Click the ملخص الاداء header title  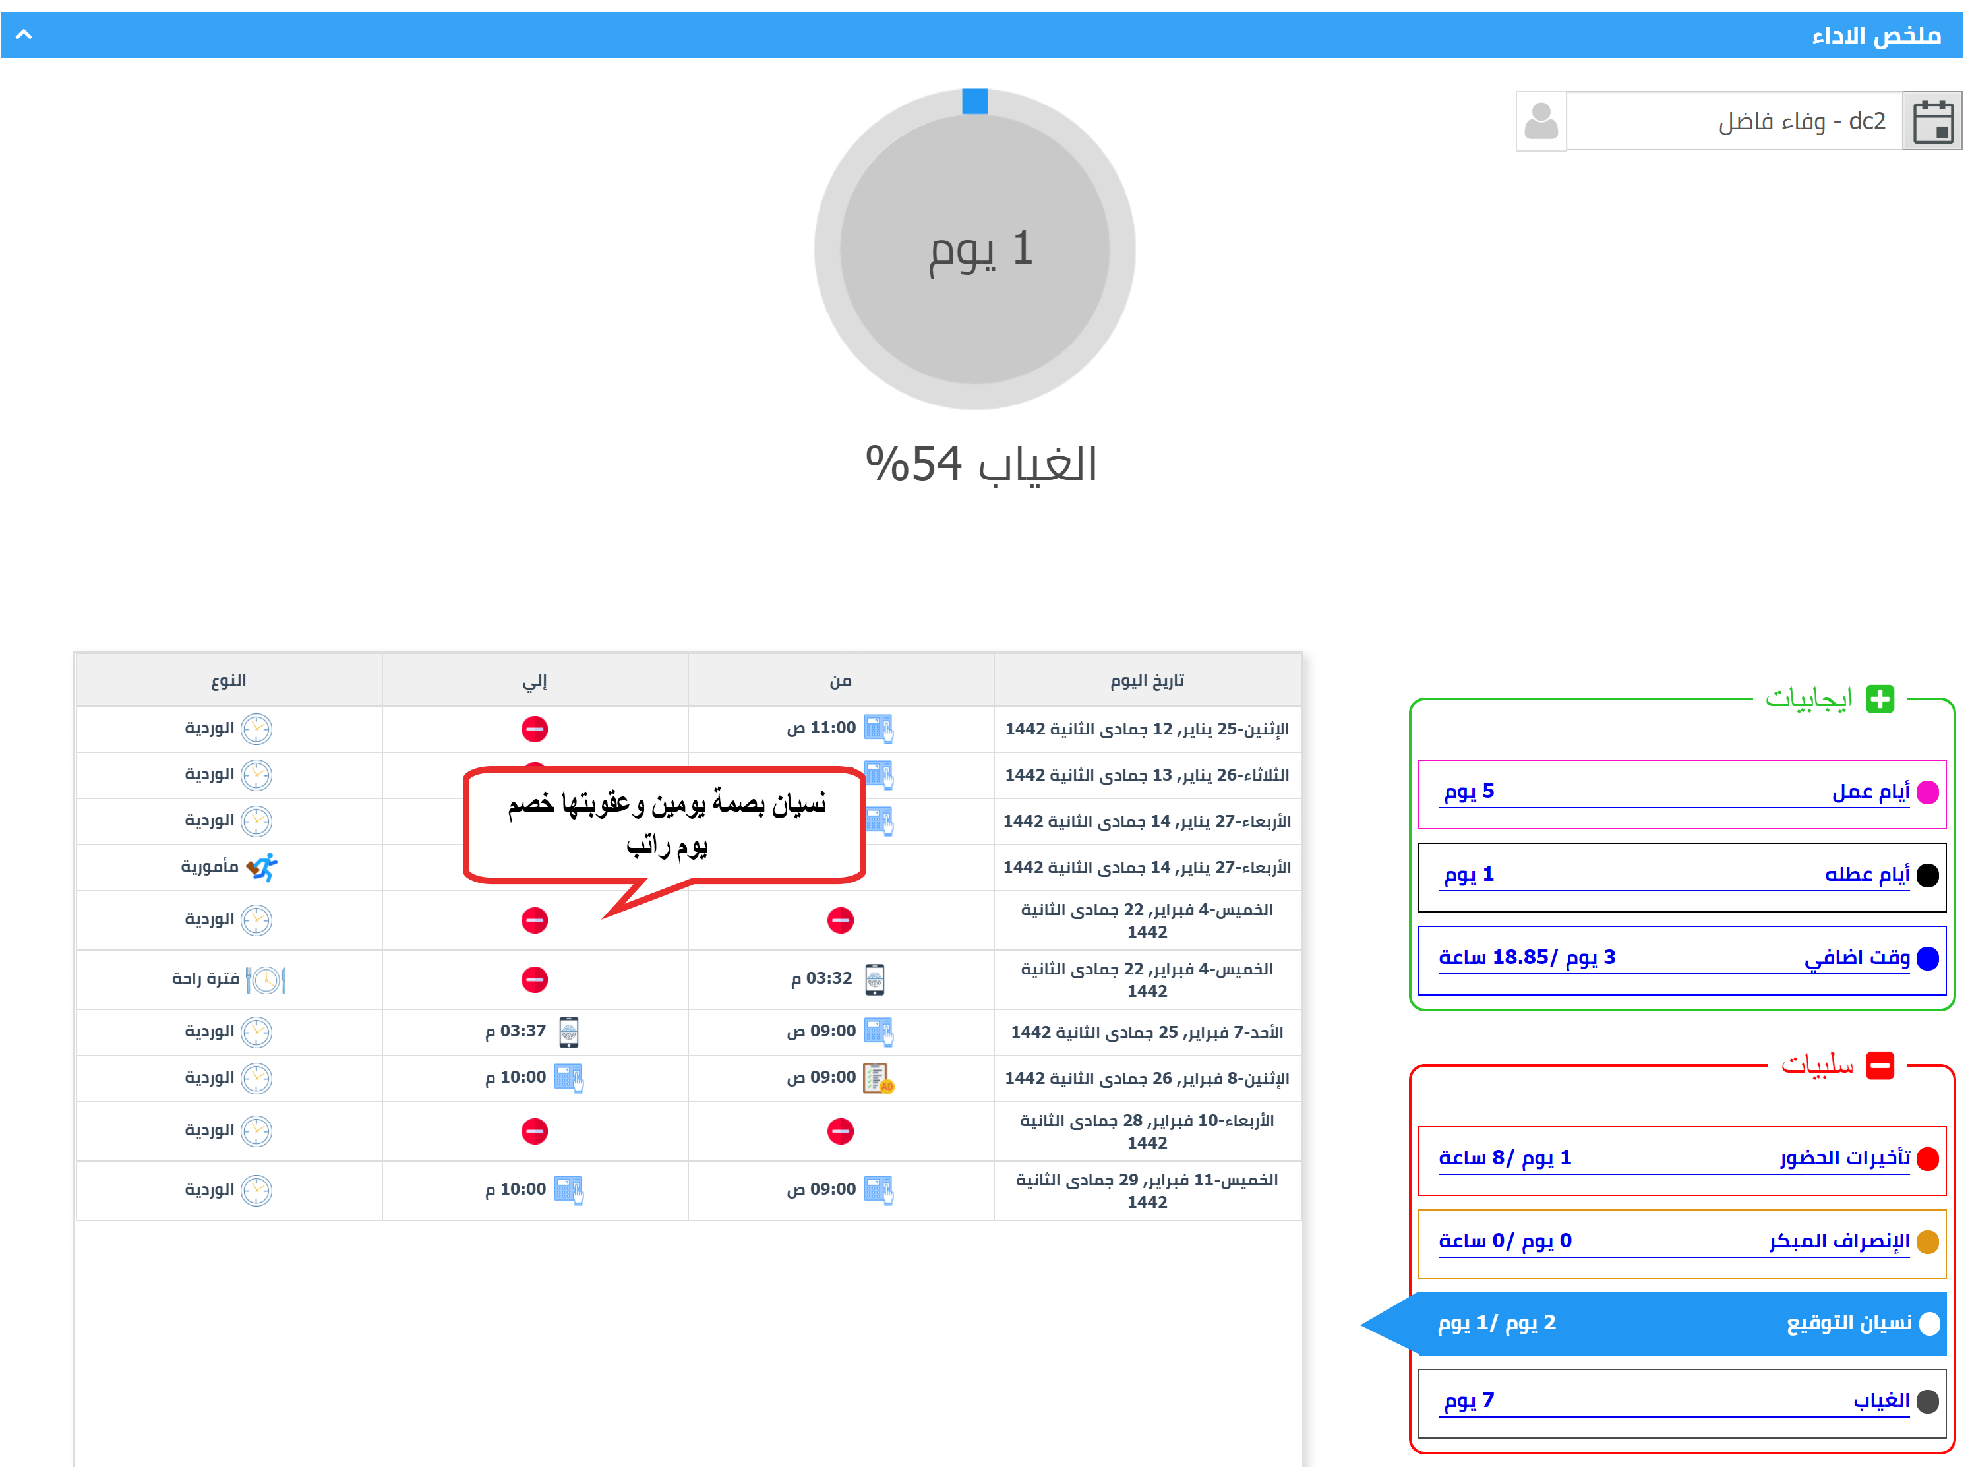1876,36
